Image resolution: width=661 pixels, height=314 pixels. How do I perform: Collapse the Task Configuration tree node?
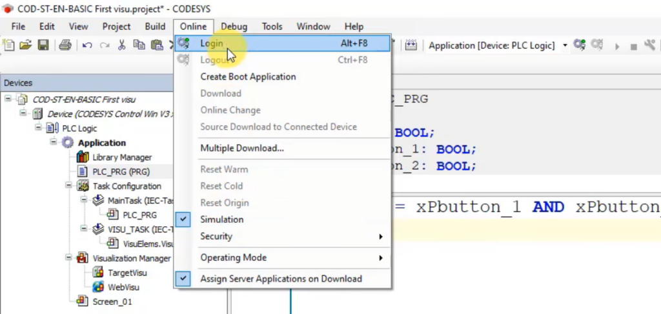(x=68, y=186)
